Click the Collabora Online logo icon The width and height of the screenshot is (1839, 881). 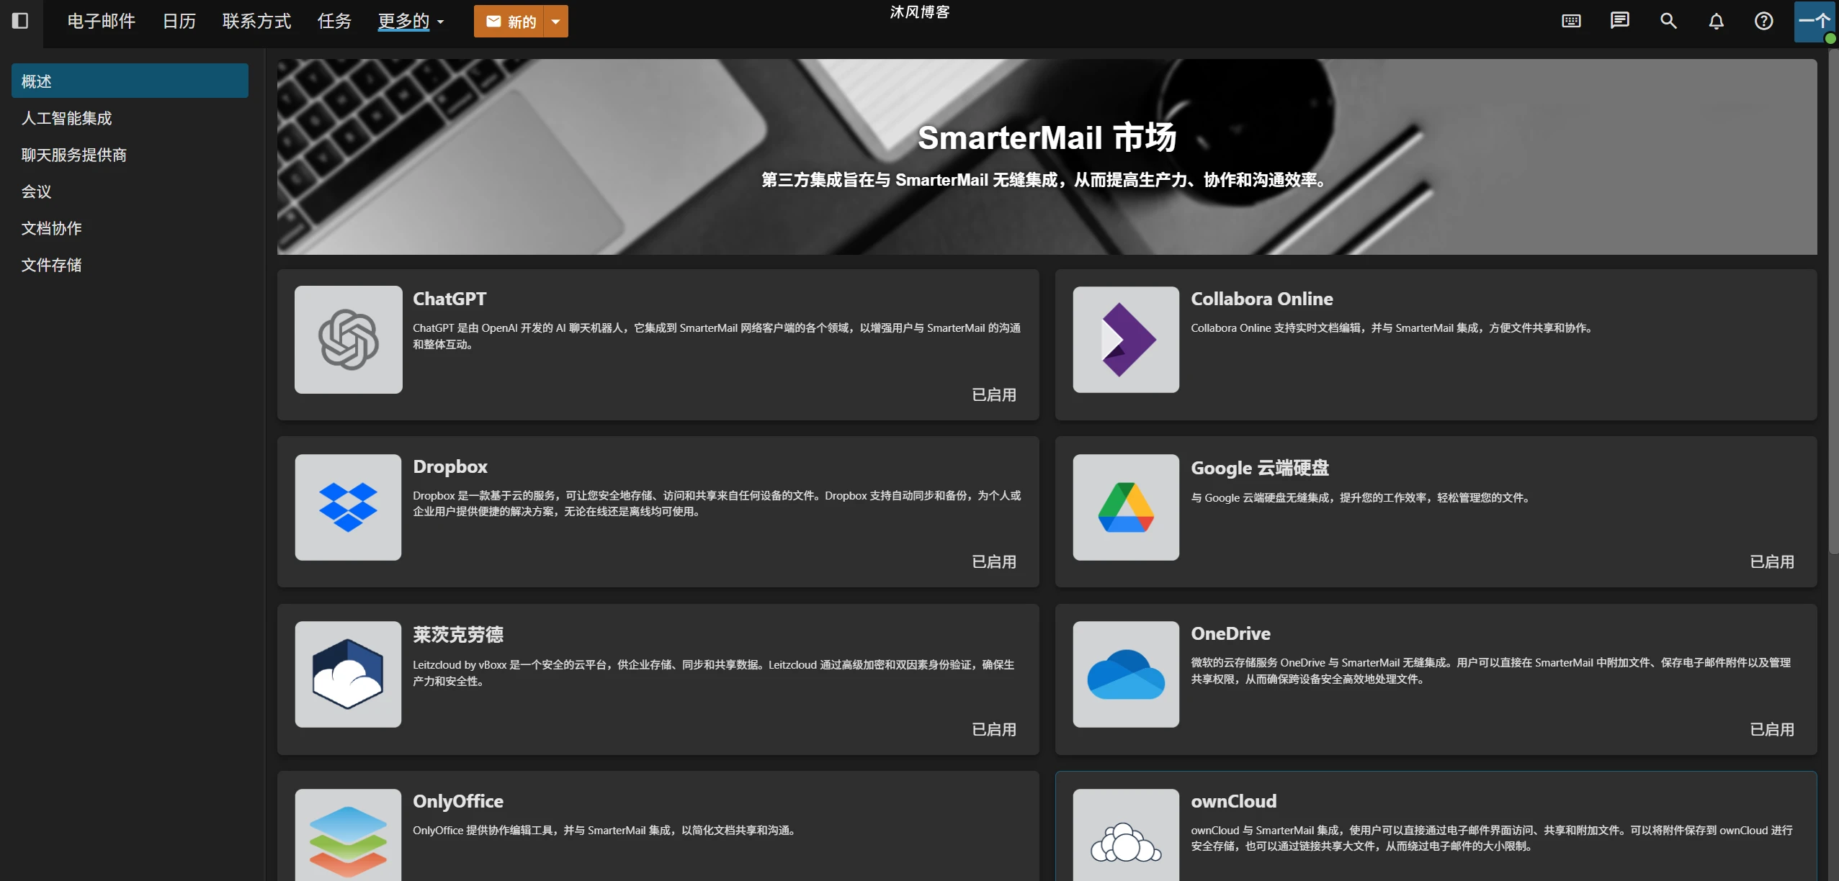1126,339
